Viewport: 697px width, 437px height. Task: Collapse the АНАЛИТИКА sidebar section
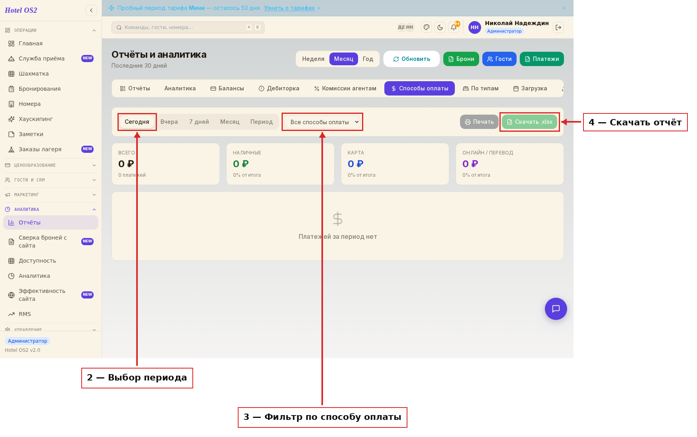[x=51, y=209]
